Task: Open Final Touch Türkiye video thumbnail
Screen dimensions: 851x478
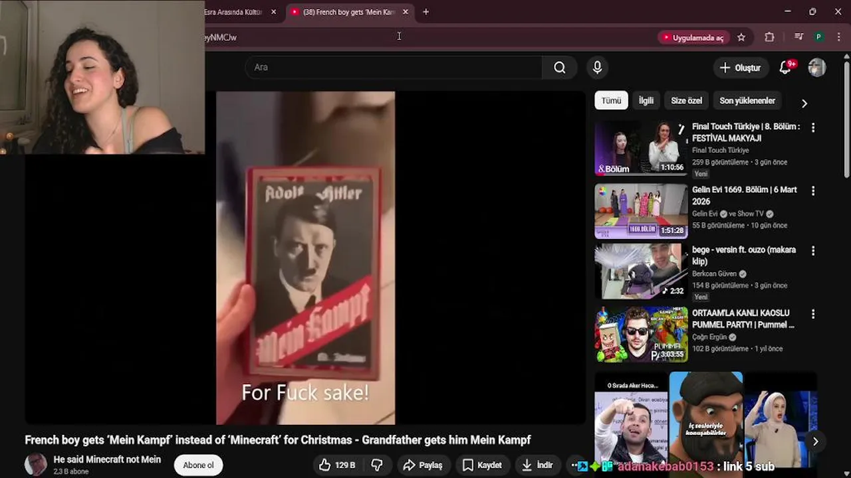Action: click(641, 148)
